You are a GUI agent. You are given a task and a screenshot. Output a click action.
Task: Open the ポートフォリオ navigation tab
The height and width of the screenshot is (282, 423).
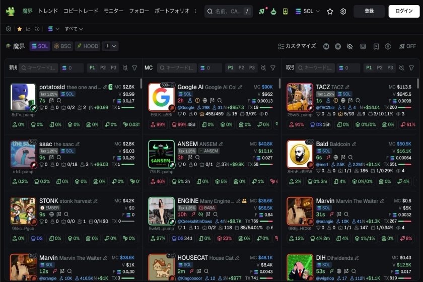tap(172, 11)
